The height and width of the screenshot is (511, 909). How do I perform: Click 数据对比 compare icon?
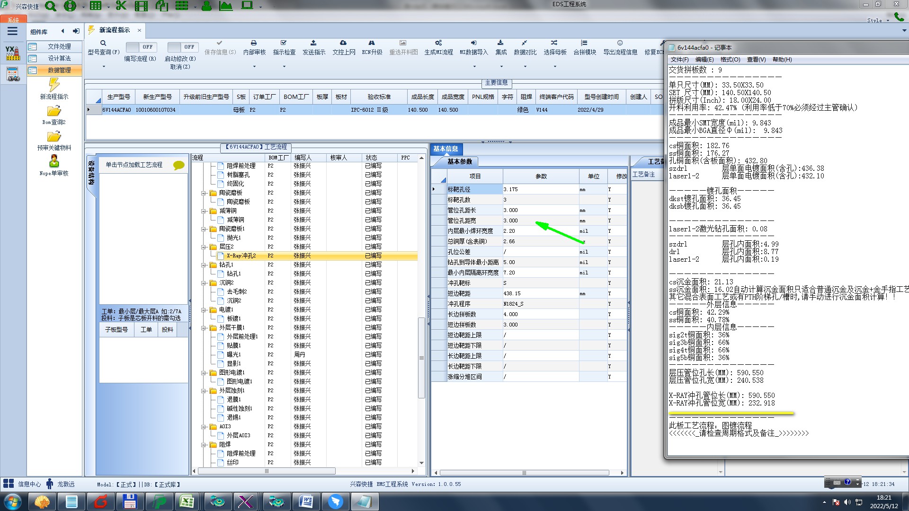[525, 43]
